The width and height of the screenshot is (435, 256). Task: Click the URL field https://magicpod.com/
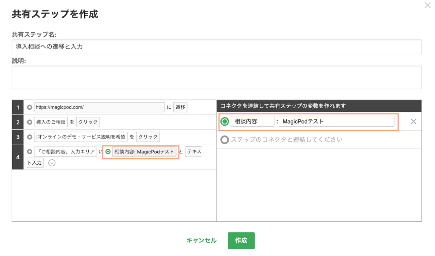[x=99, y=107]
